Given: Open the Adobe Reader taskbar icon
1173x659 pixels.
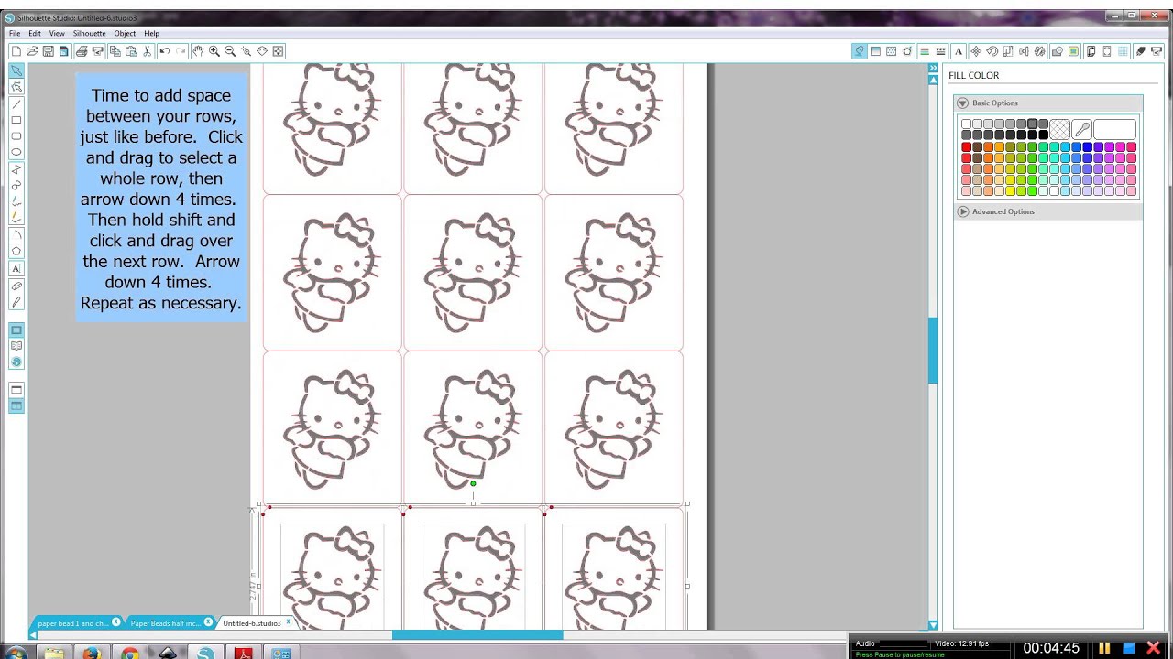Looking at the screenshot, I should click(243, 654).
